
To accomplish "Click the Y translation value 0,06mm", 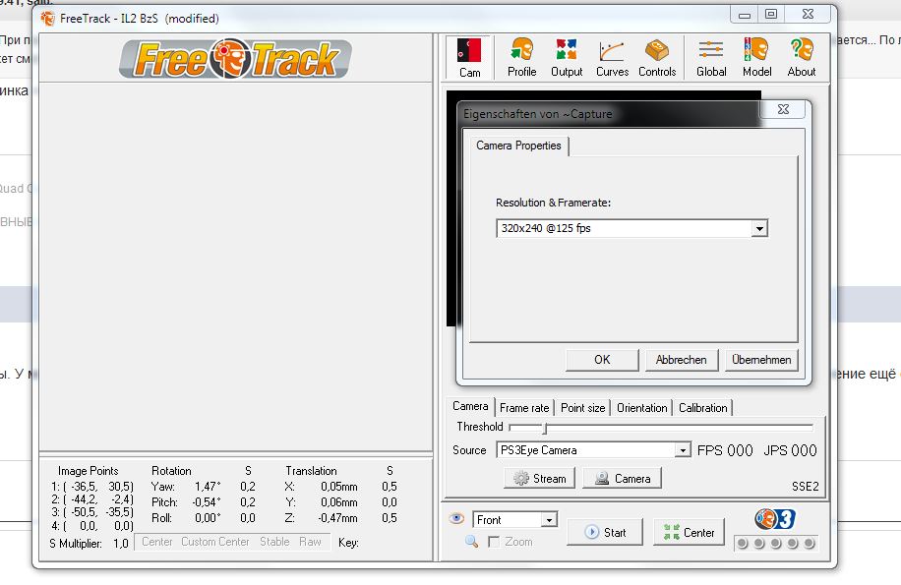I will click(x=339, y=502).
